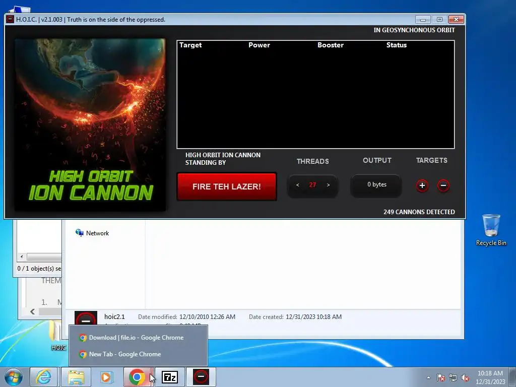
Task: Click the OUTPUT label
Action: [377, 160]
